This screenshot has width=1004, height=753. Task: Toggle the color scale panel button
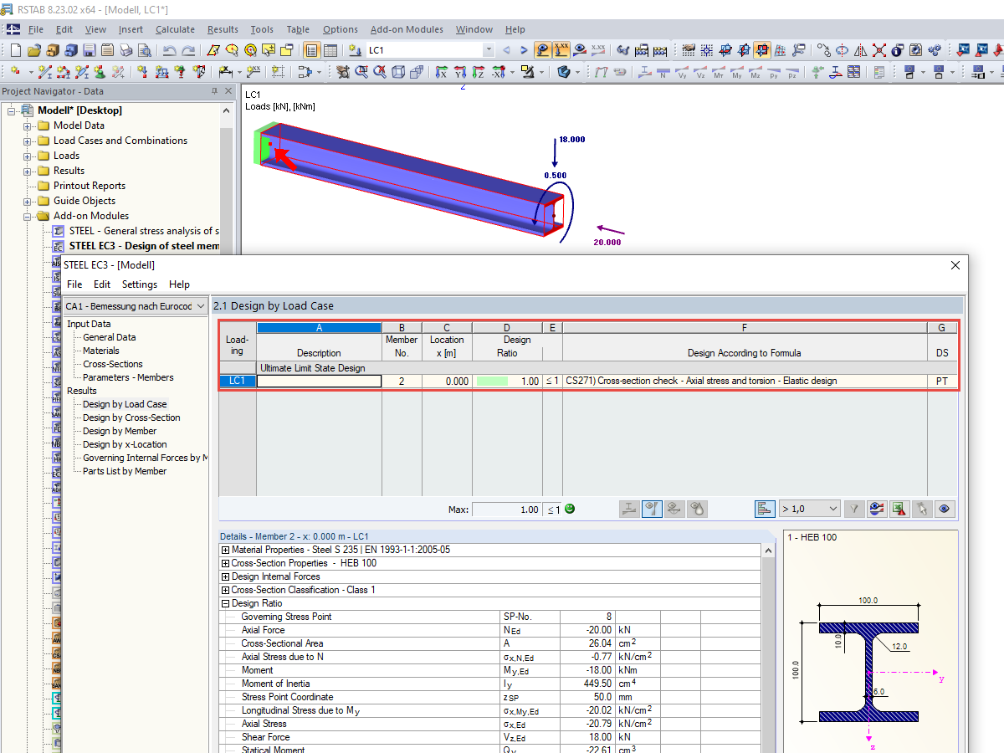pos(765,509)
